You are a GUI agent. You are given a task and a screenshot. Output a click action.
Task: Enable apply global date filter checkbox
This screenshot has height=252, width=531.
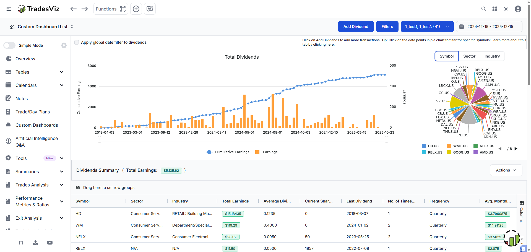(x=77, y=42)
